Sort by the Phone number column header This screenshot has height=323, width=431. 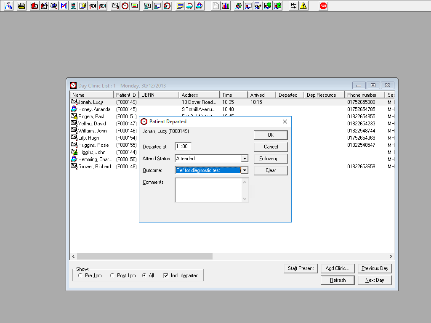point(364,95)
